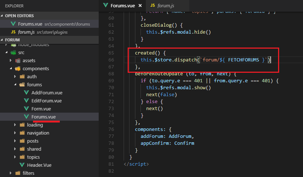This screenshot has width=303, height=177.
Task: Open forum.js in the open editors list
Action: (x=49, y=32)
